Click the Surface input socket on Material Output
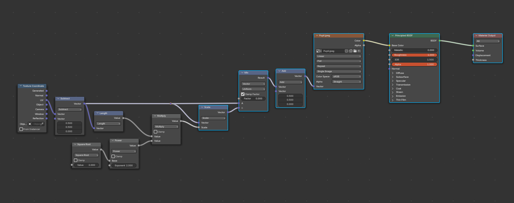 point(473,46)
